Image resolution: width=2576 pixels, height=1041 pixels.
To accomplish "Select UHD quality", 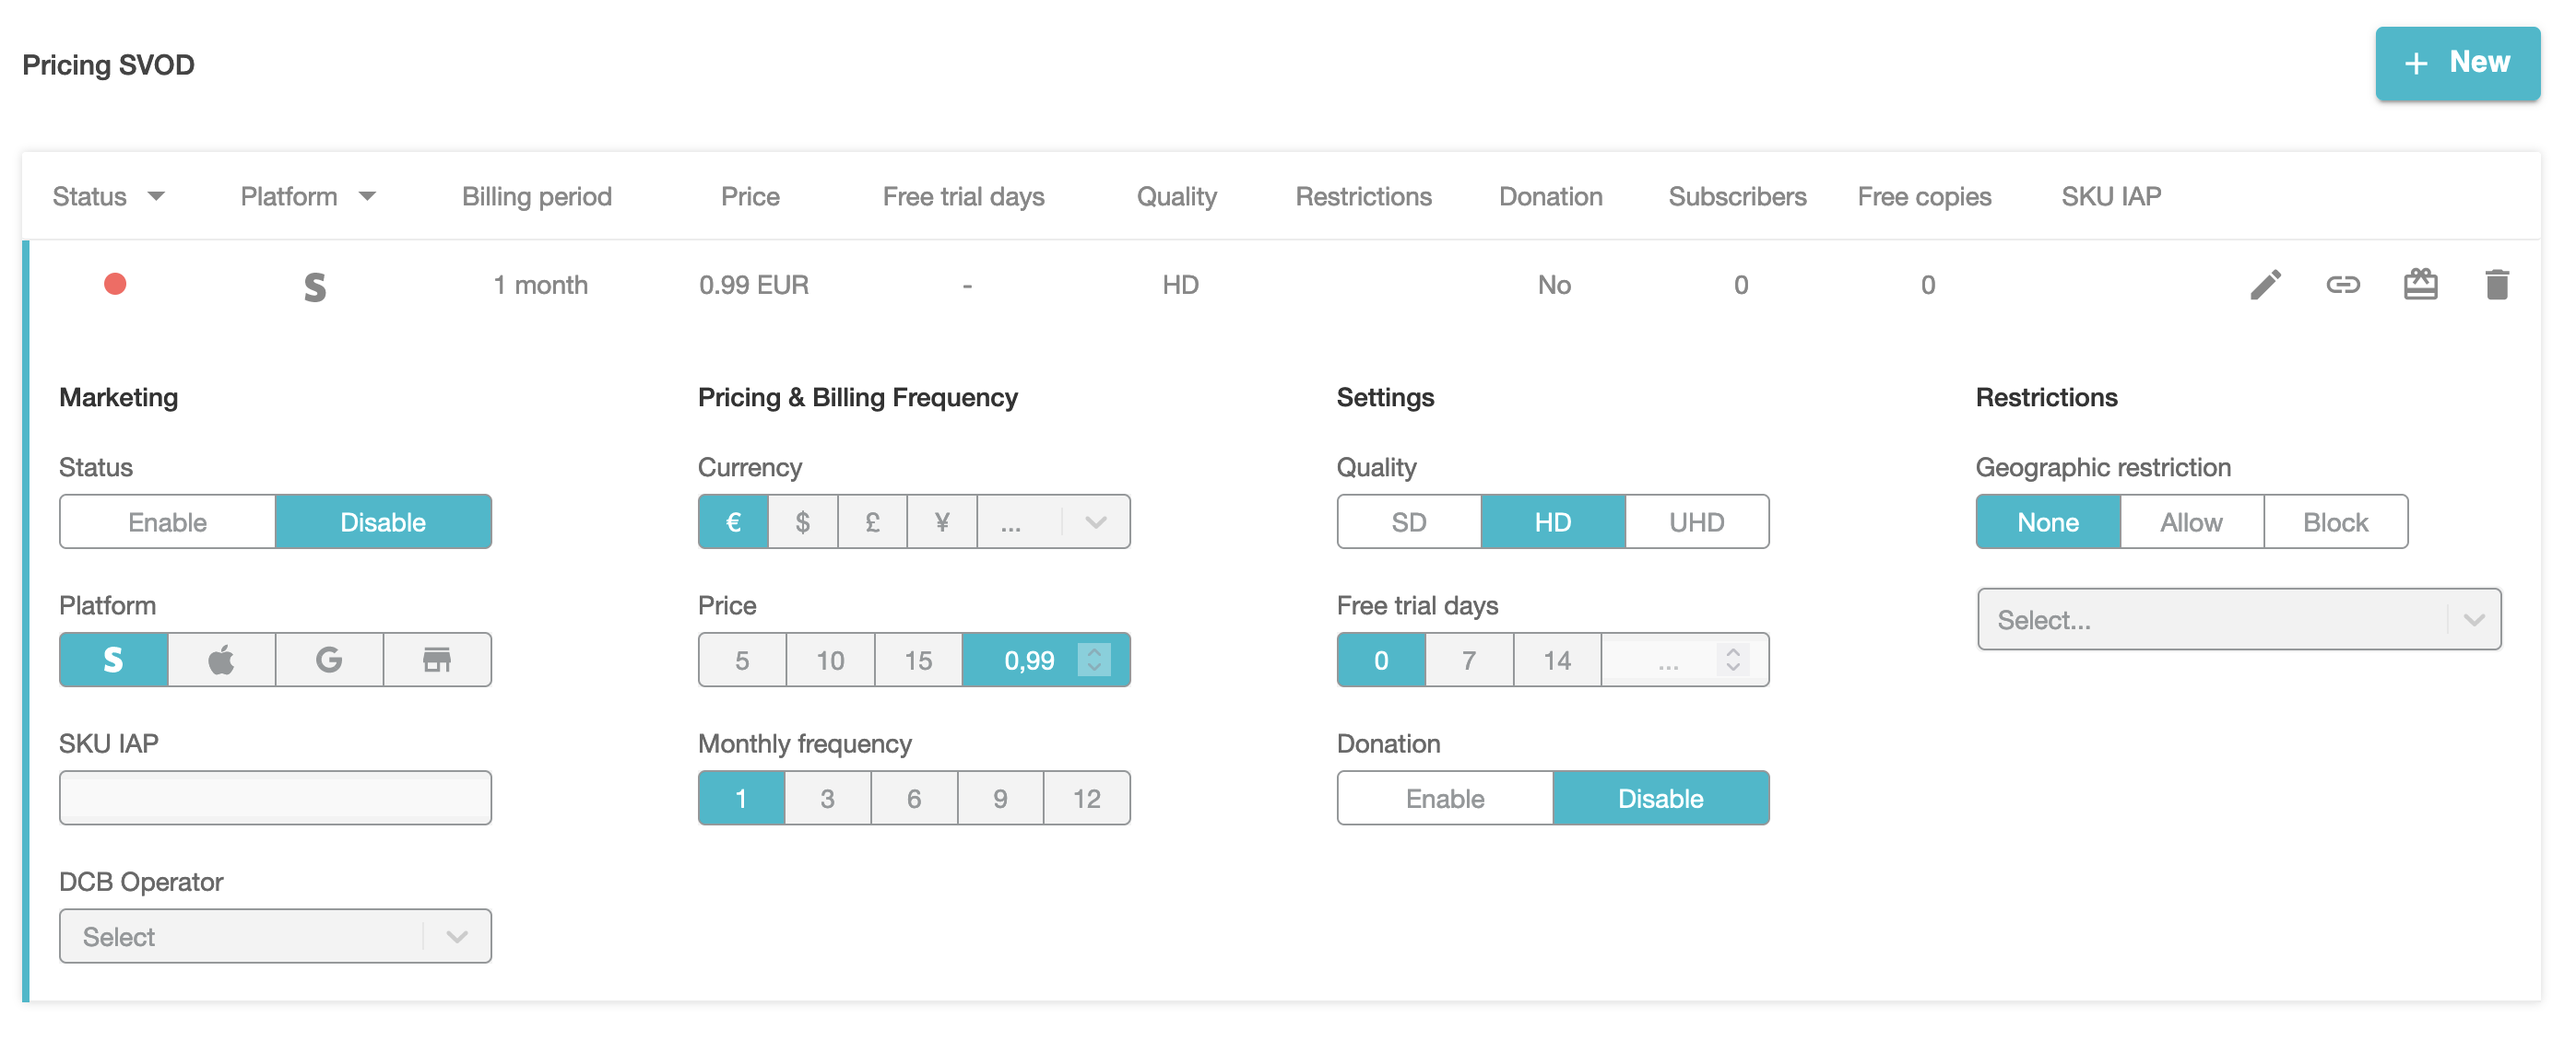I will point(1697,521).
